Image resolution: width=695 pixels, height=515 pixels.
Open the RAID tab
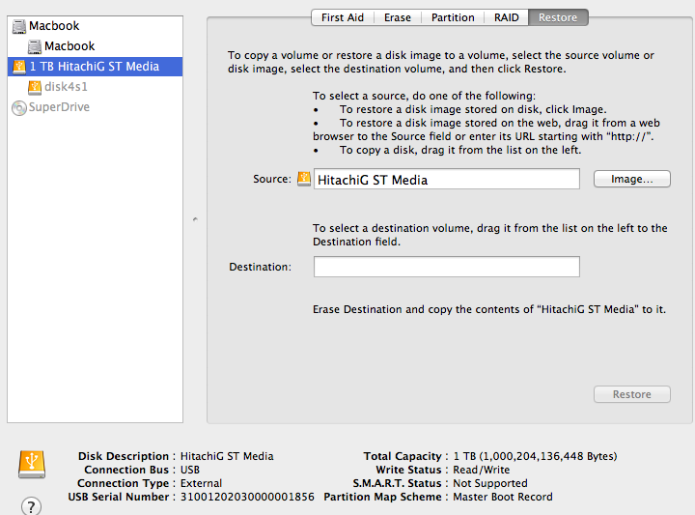click(x=506, y=17)
